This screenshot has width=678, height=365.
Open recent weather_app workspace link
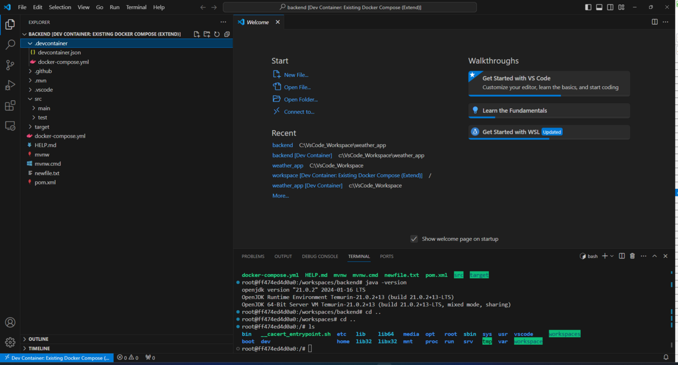tap(288, 166)
